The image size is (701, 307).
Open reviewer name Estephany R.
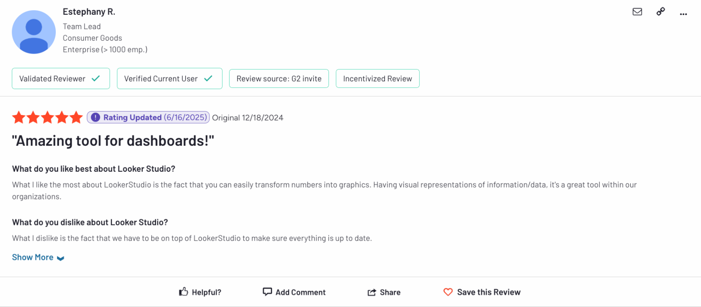89,12
